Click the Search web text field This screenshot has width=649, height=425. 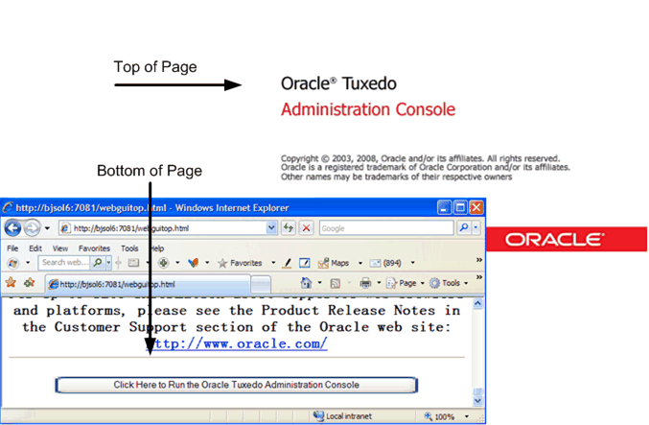pos(64,263)
